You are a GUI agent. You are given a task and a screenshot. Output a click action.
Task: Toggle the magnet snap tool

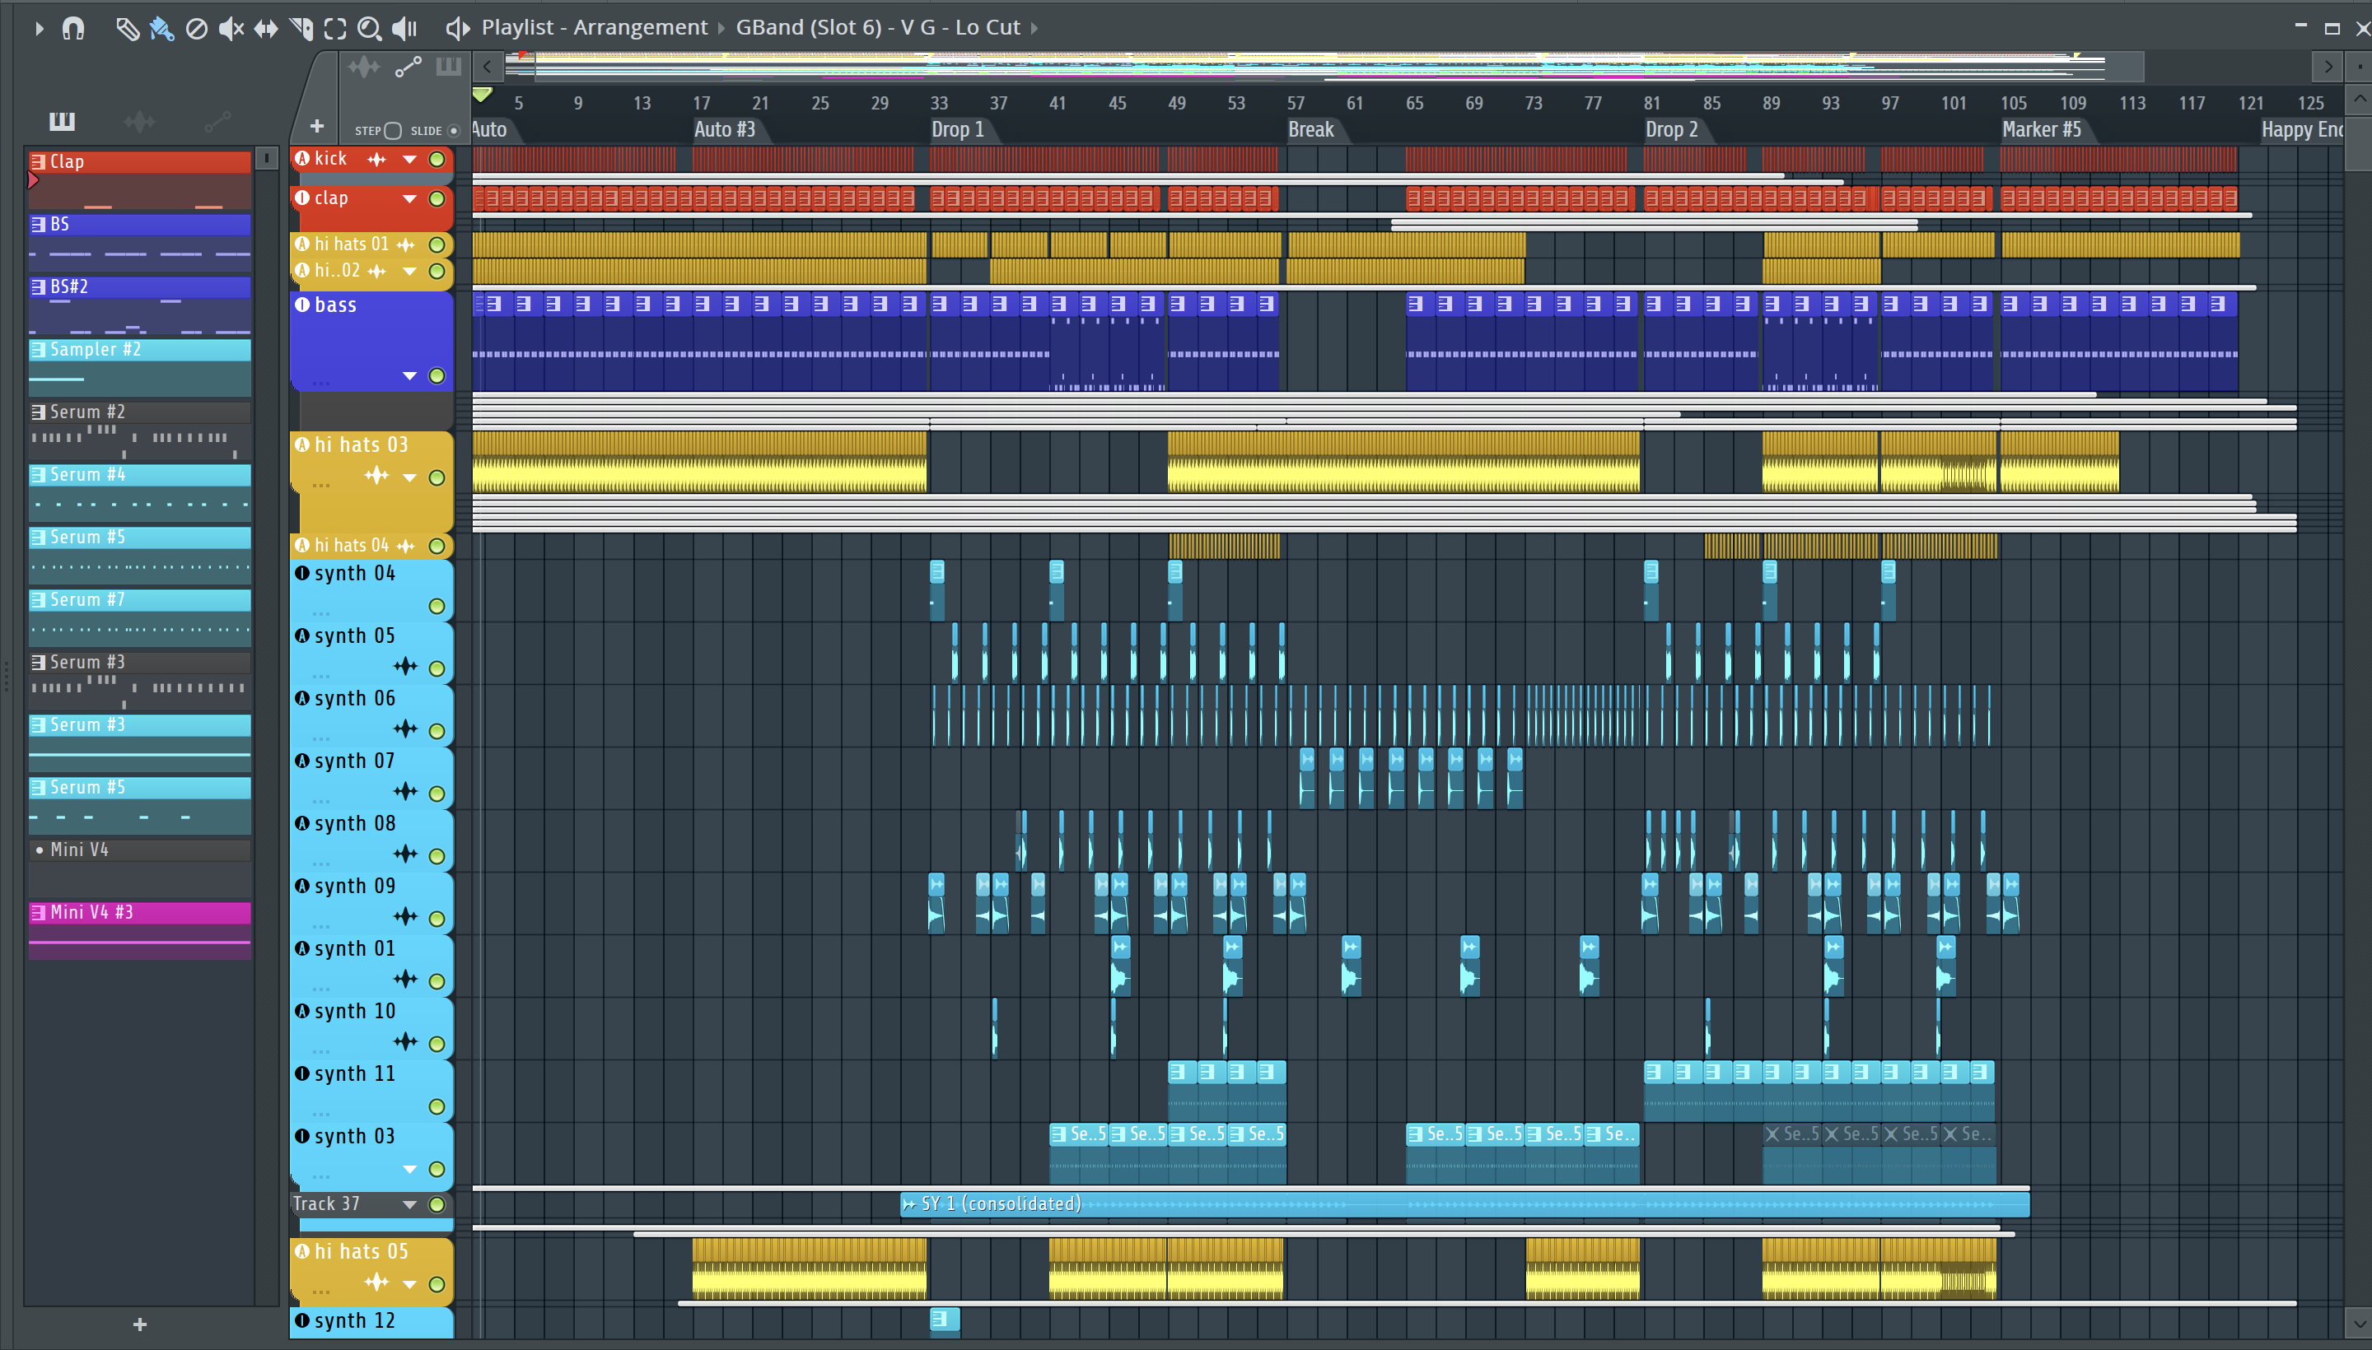(73, 29)
